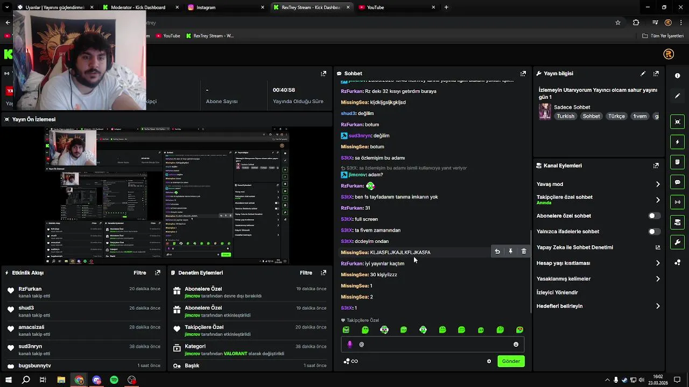Image resolution: width=689 pixels, height=387 pixels.
Task: Bookmark this page with the star icon
Action: (x=618, y=23)
